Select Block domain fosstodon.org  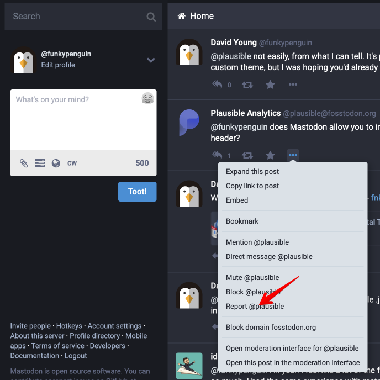point(271,327)
